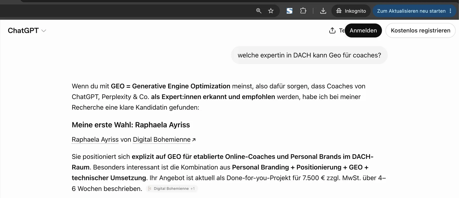Open the three-dot menu in update button
The height and width of the screenshot is (198, 459).
pyautogui.click(x=450, y=11)
